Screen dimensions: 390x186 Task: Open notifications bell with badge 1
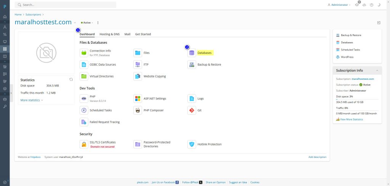coord(357,5)
